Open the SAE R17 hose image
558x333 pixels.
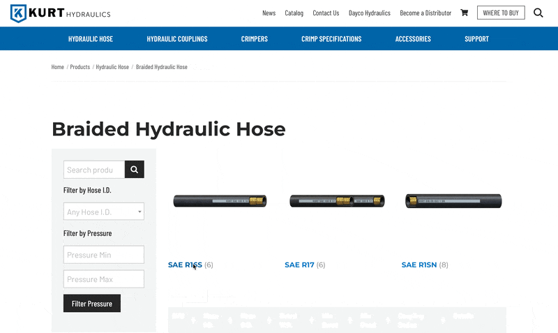pos(337,201)
